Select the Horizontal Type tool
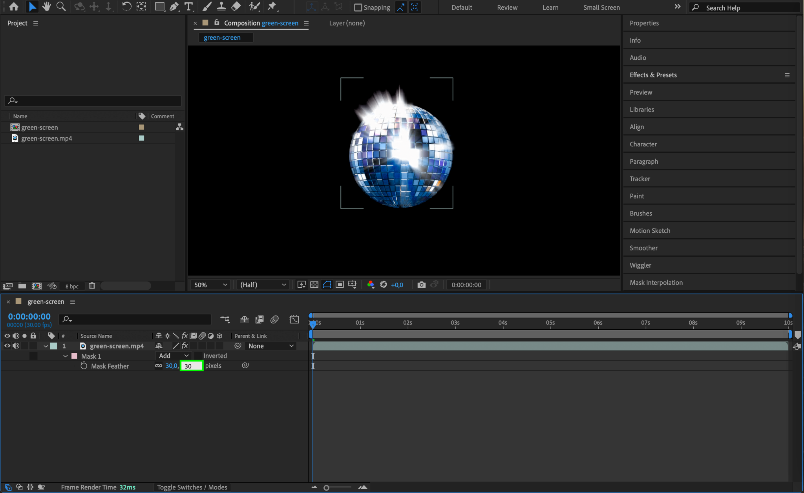Viewport: 804px width, 493px height. [189, 7]
